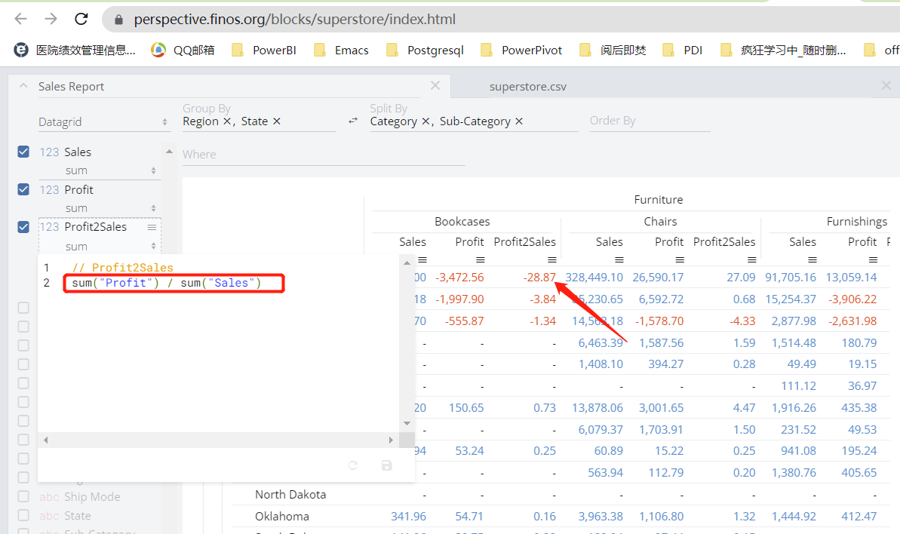Open the Datagrid plugin dropdown

[x=103, y=122]
